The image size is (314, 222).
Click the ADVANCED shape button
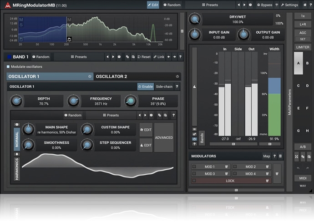[164, 137]
